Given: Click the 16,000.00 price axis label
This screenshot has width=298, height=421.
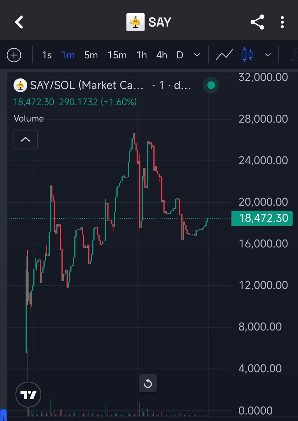Looking at the screenshot, I should 263,243.
